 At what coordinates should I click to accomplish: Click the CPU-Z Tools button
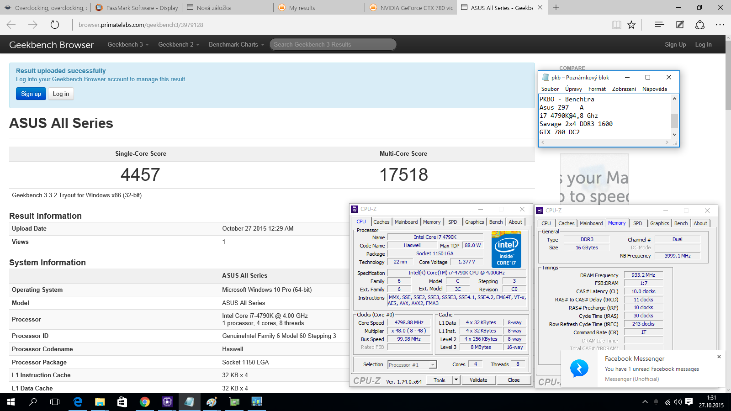pyautogui.click(x=440, y=379)
